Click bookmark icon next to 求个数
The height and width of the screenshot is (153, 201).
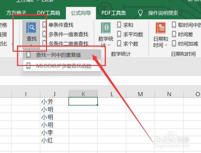coord(119,44)
